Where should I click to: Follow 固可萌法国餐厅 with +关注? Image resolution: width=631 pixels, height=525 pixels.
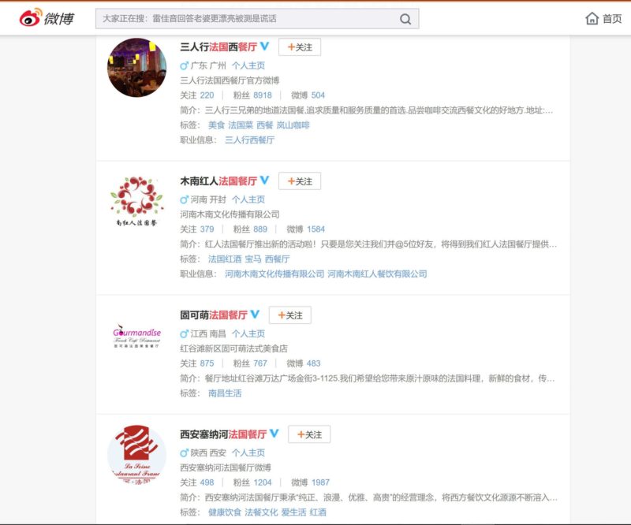(x=290, y=315)
